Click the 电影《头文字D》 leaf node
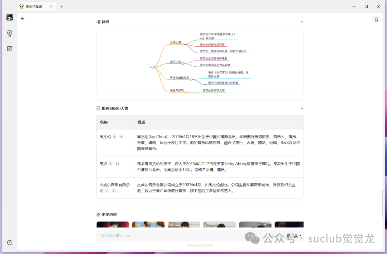Image resolution: width=387 pixels, height=254 pixels. click(228, 74)
